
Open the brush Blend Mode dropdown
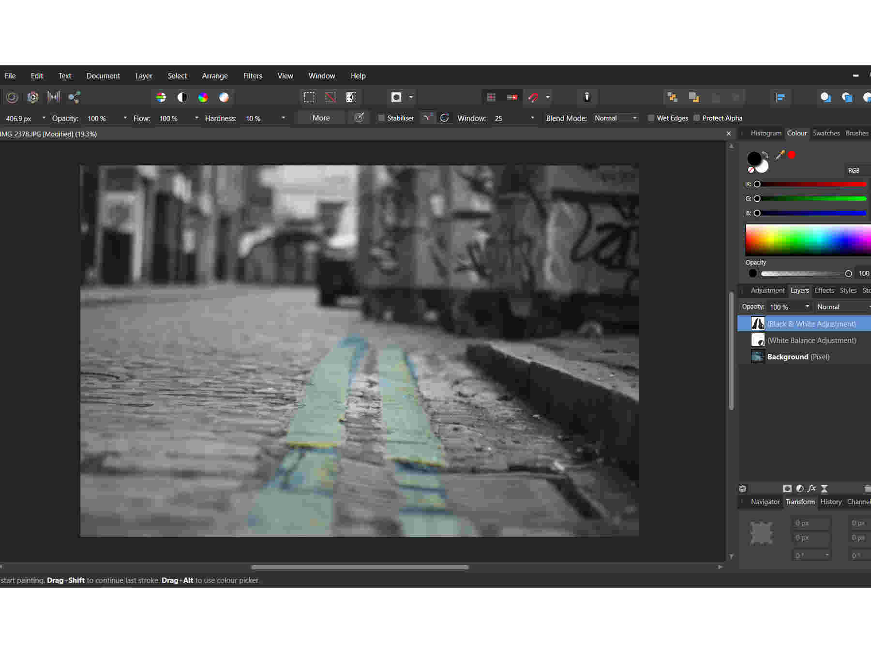pos(615,119)
